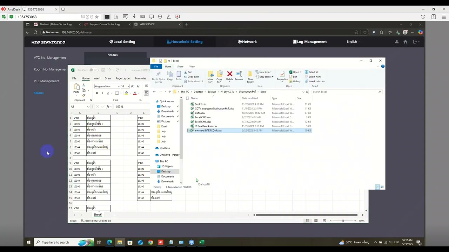Click the Delete red X icon in File Explorer

click(x=230, y=74)
